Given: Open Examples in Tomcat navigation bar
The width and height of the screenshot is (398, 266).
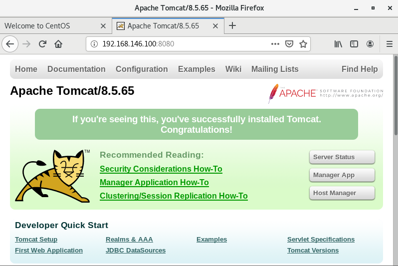Looking at the screenshot, I should tap(197, 69).
